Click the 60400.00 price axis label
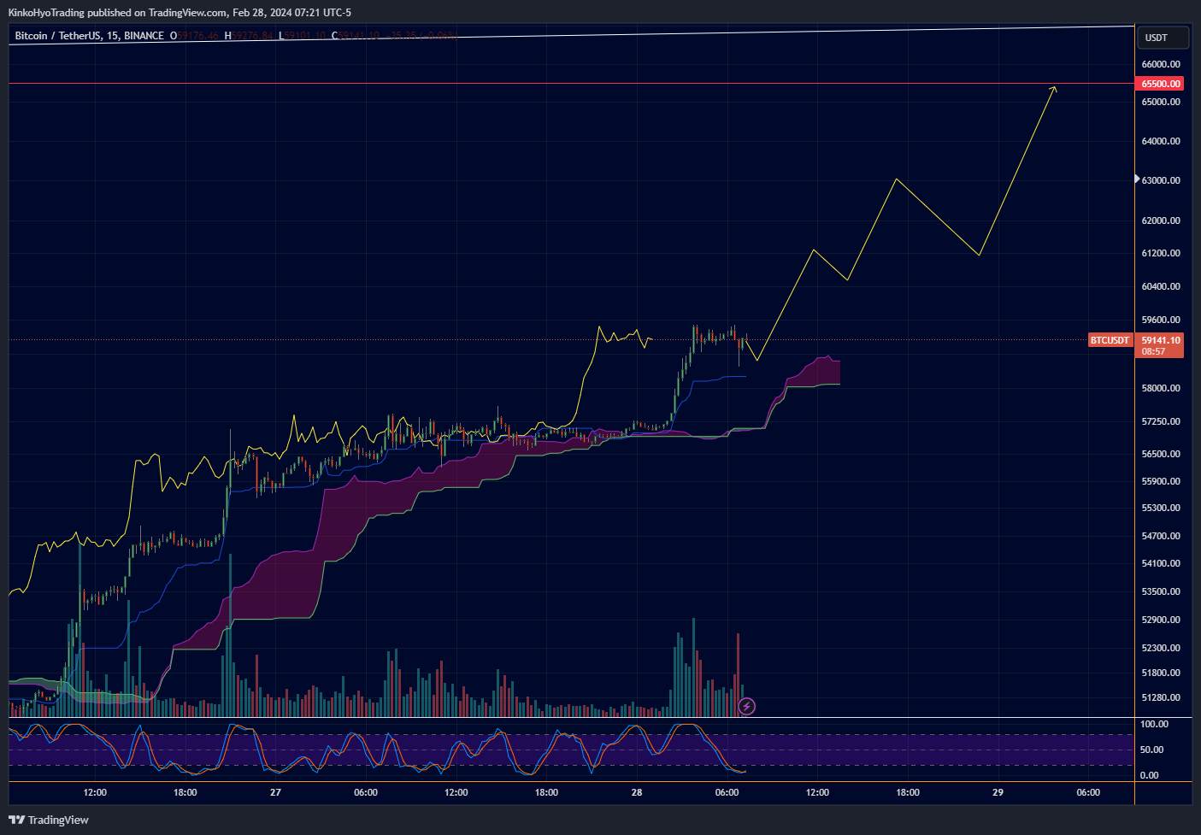Viewport: 1201px width, 835px height. [x=1161, y=286]
